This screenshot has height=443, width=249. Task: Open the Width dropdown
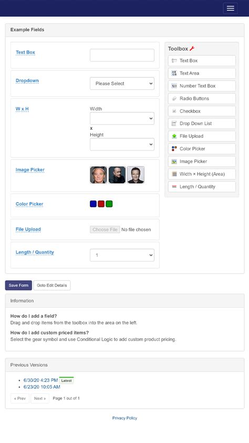click(x=122, y=118)
